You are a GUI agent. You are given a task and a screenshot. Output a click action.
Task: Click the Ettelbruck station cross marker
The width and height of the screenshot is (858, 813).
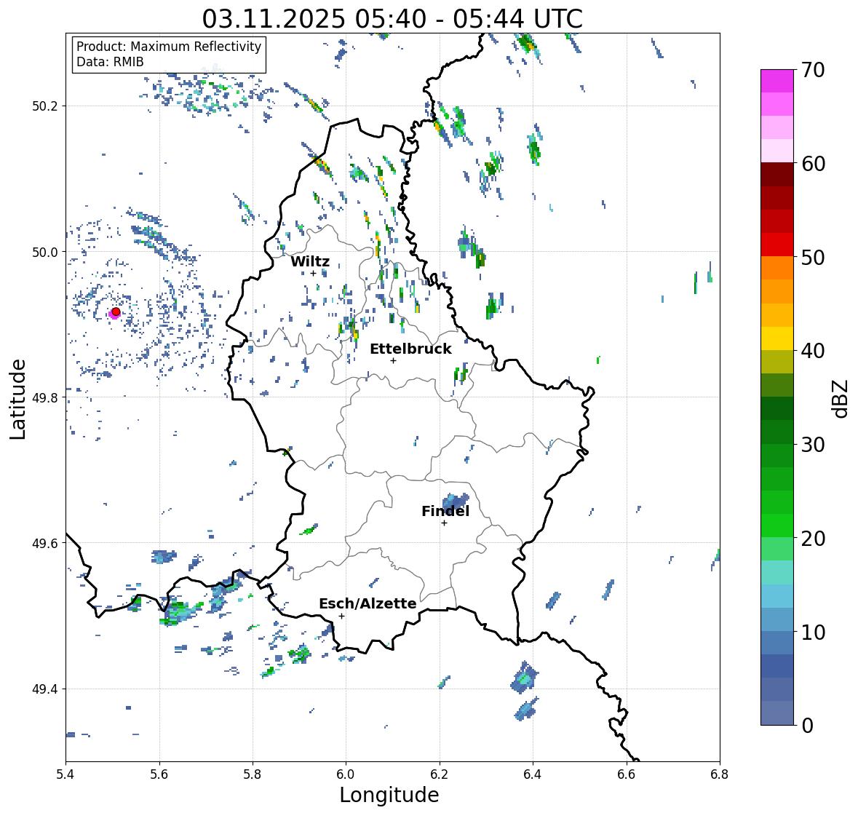(393, 360)
